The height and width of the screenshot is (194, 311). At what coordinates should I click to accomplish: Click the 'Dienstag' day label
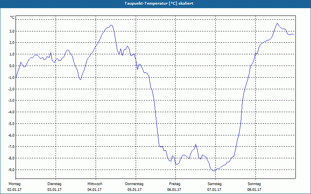point(54,184)
